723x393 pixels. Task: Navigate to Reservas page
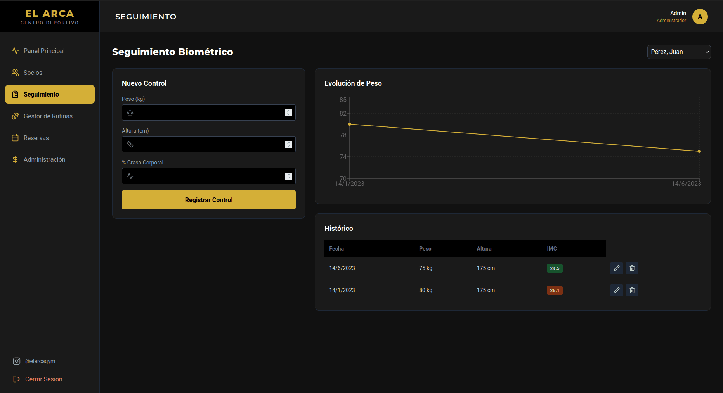[x=36, y=138]
